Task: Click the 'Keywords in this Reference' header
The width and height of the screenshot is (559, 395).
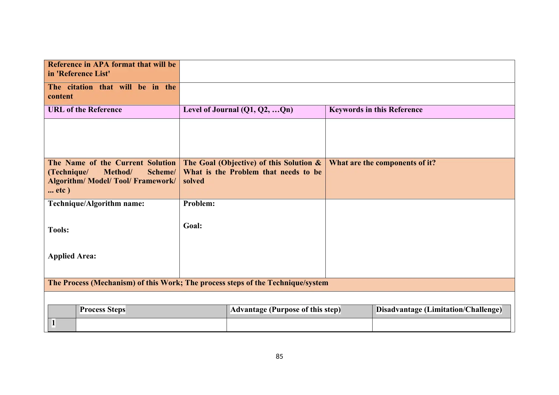Action: tap(420, 112)
